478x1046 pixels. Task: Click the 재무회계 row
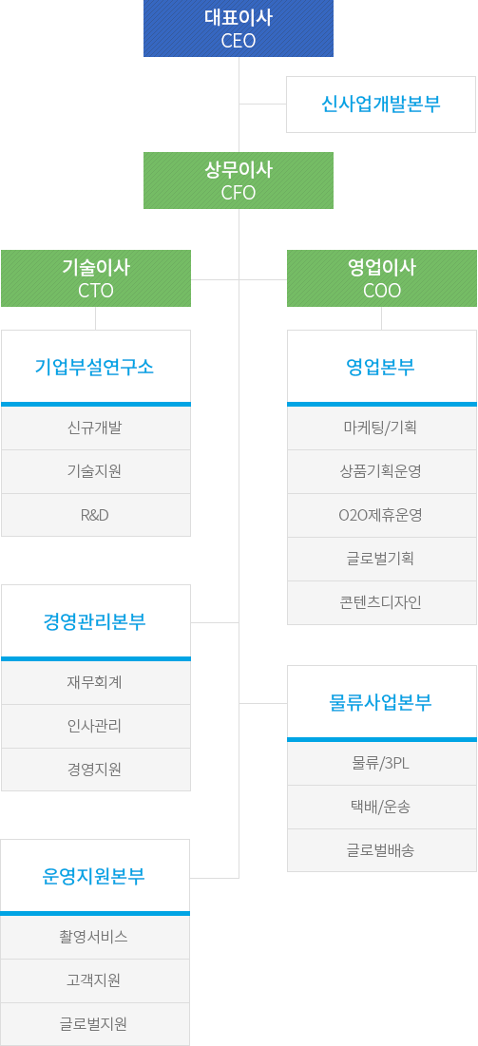(x=95, y=682)
